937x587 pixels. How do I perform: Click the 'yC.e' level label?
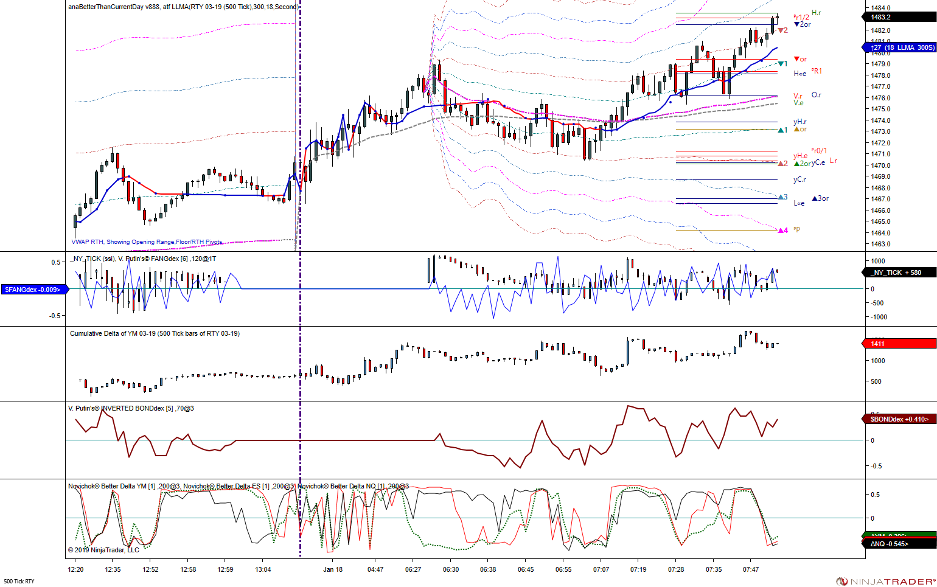coord(818,162)
